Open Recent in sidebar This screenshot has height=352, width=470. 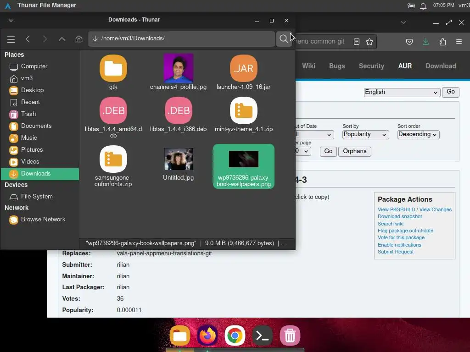tap(40, 102)
